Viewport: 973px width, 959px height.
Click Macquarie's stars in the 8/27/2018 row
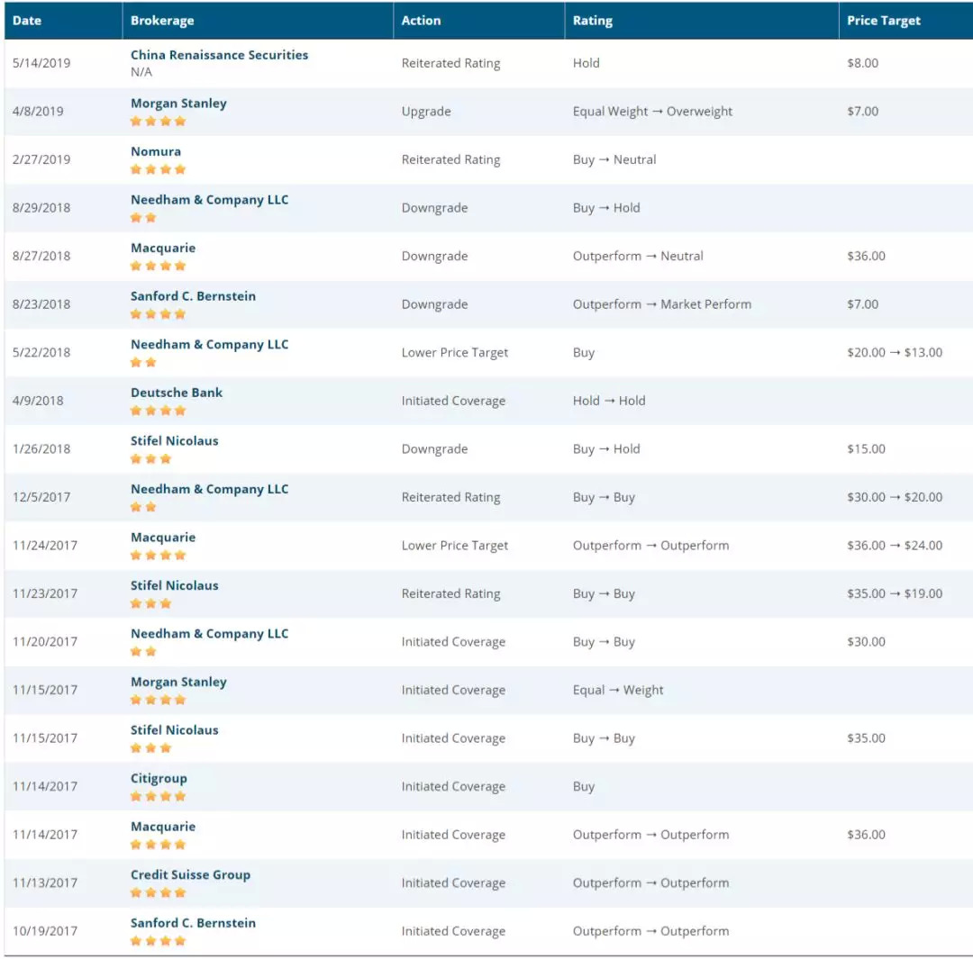point(159,266)
